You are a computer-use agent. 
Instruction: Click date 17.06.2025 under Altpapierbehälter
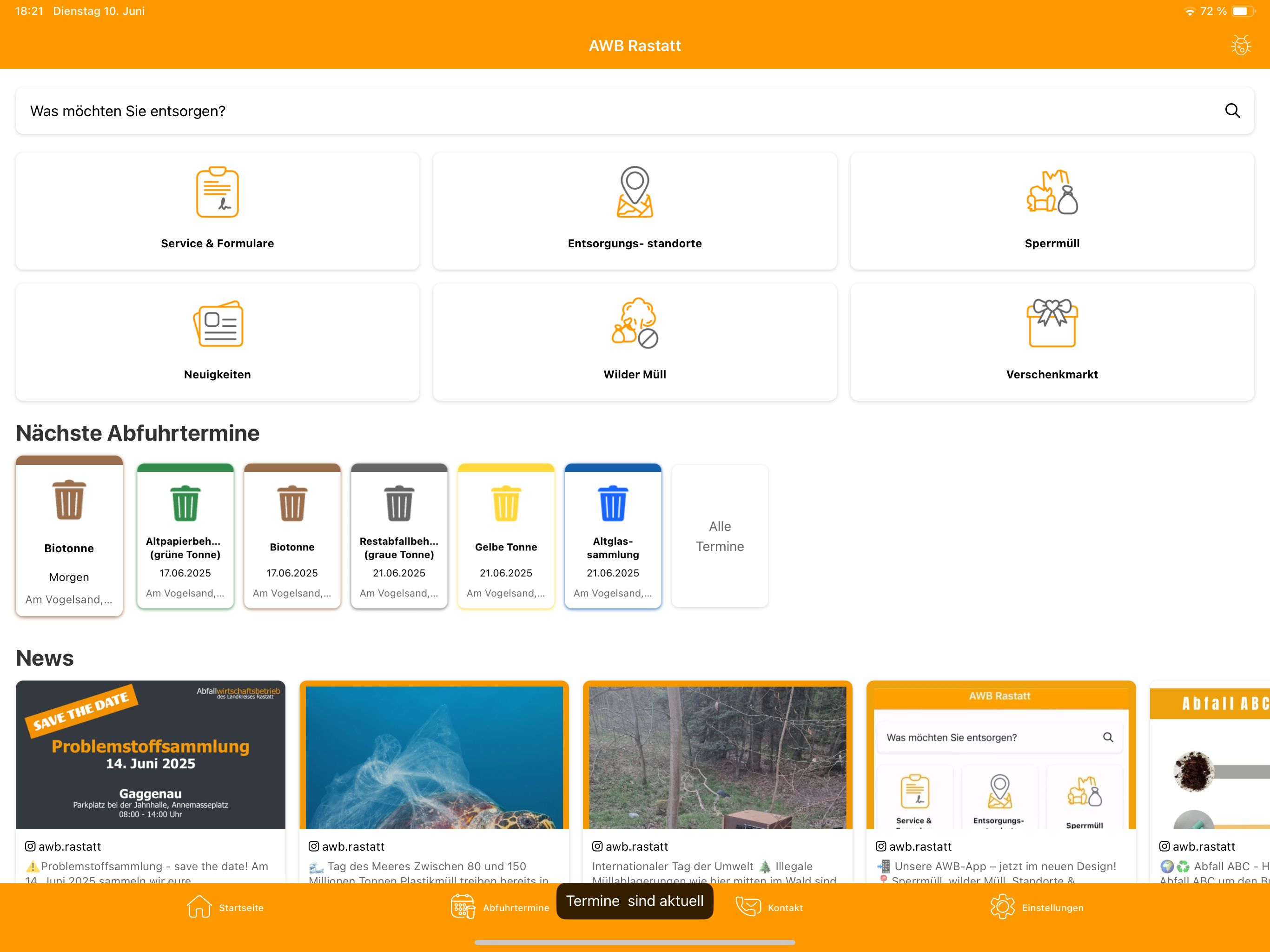tap(185, 573)
